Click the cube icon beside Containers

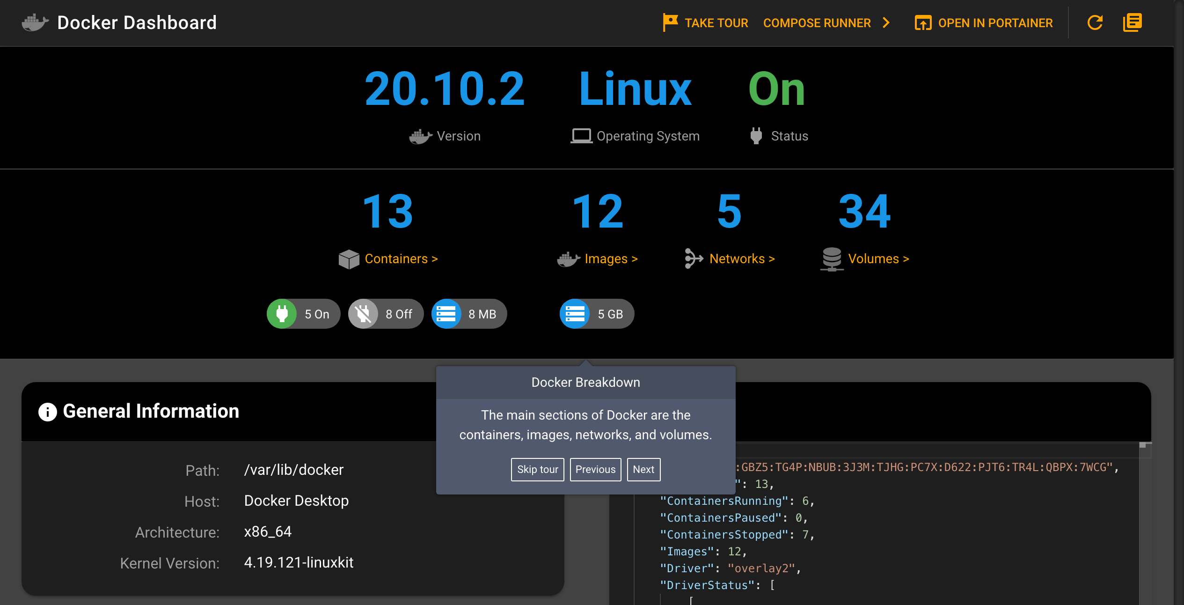pos(349,259)
